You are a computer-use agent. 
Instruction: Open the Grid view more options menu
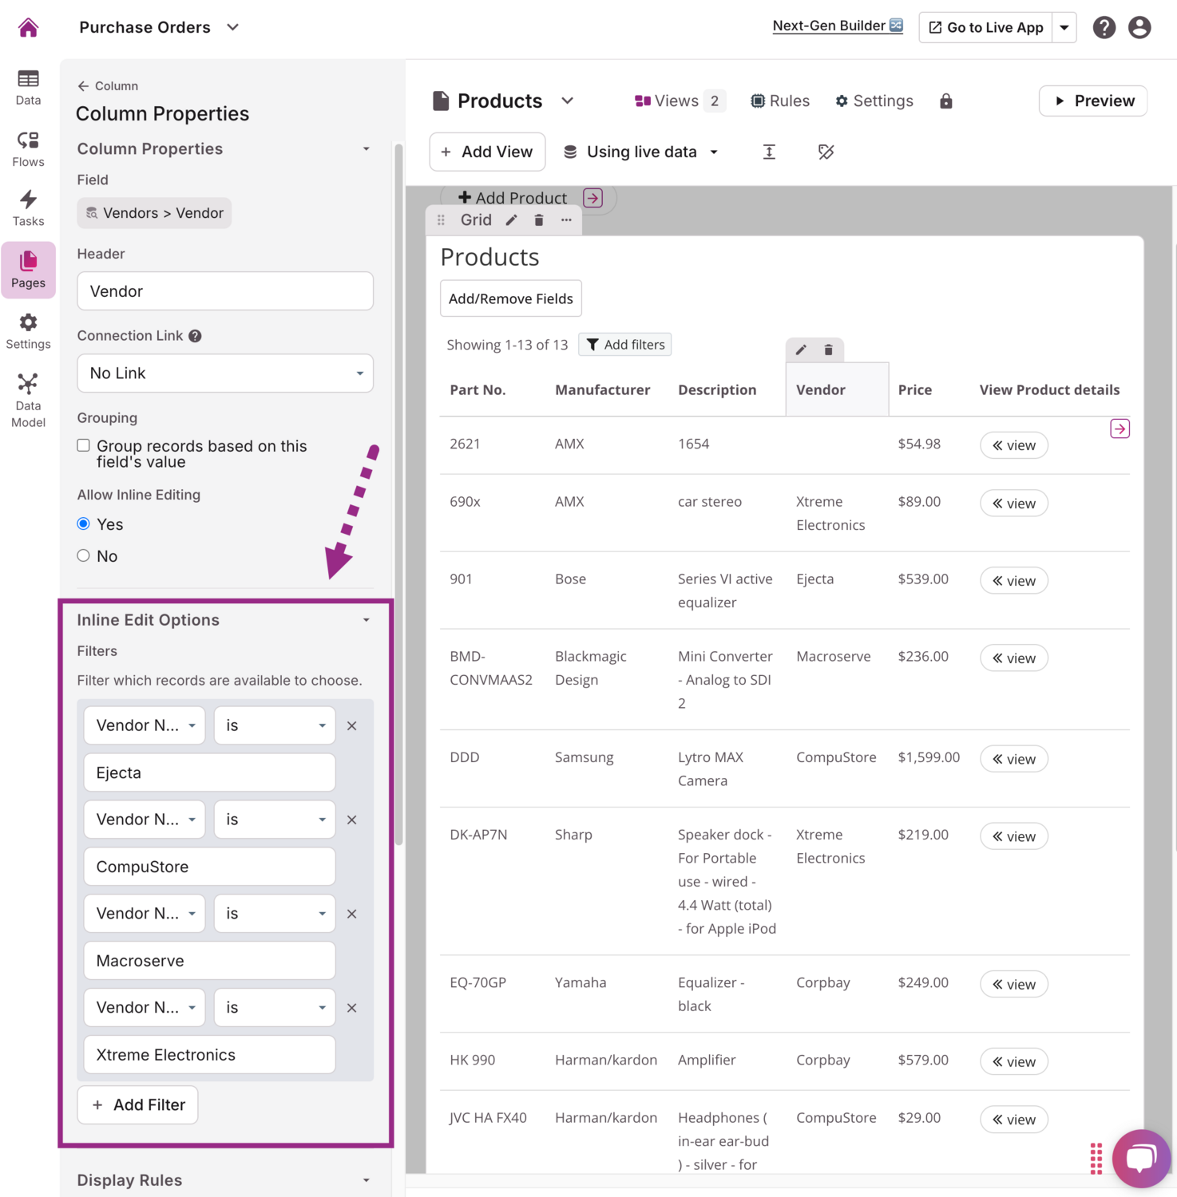click(x=566, y=220)
